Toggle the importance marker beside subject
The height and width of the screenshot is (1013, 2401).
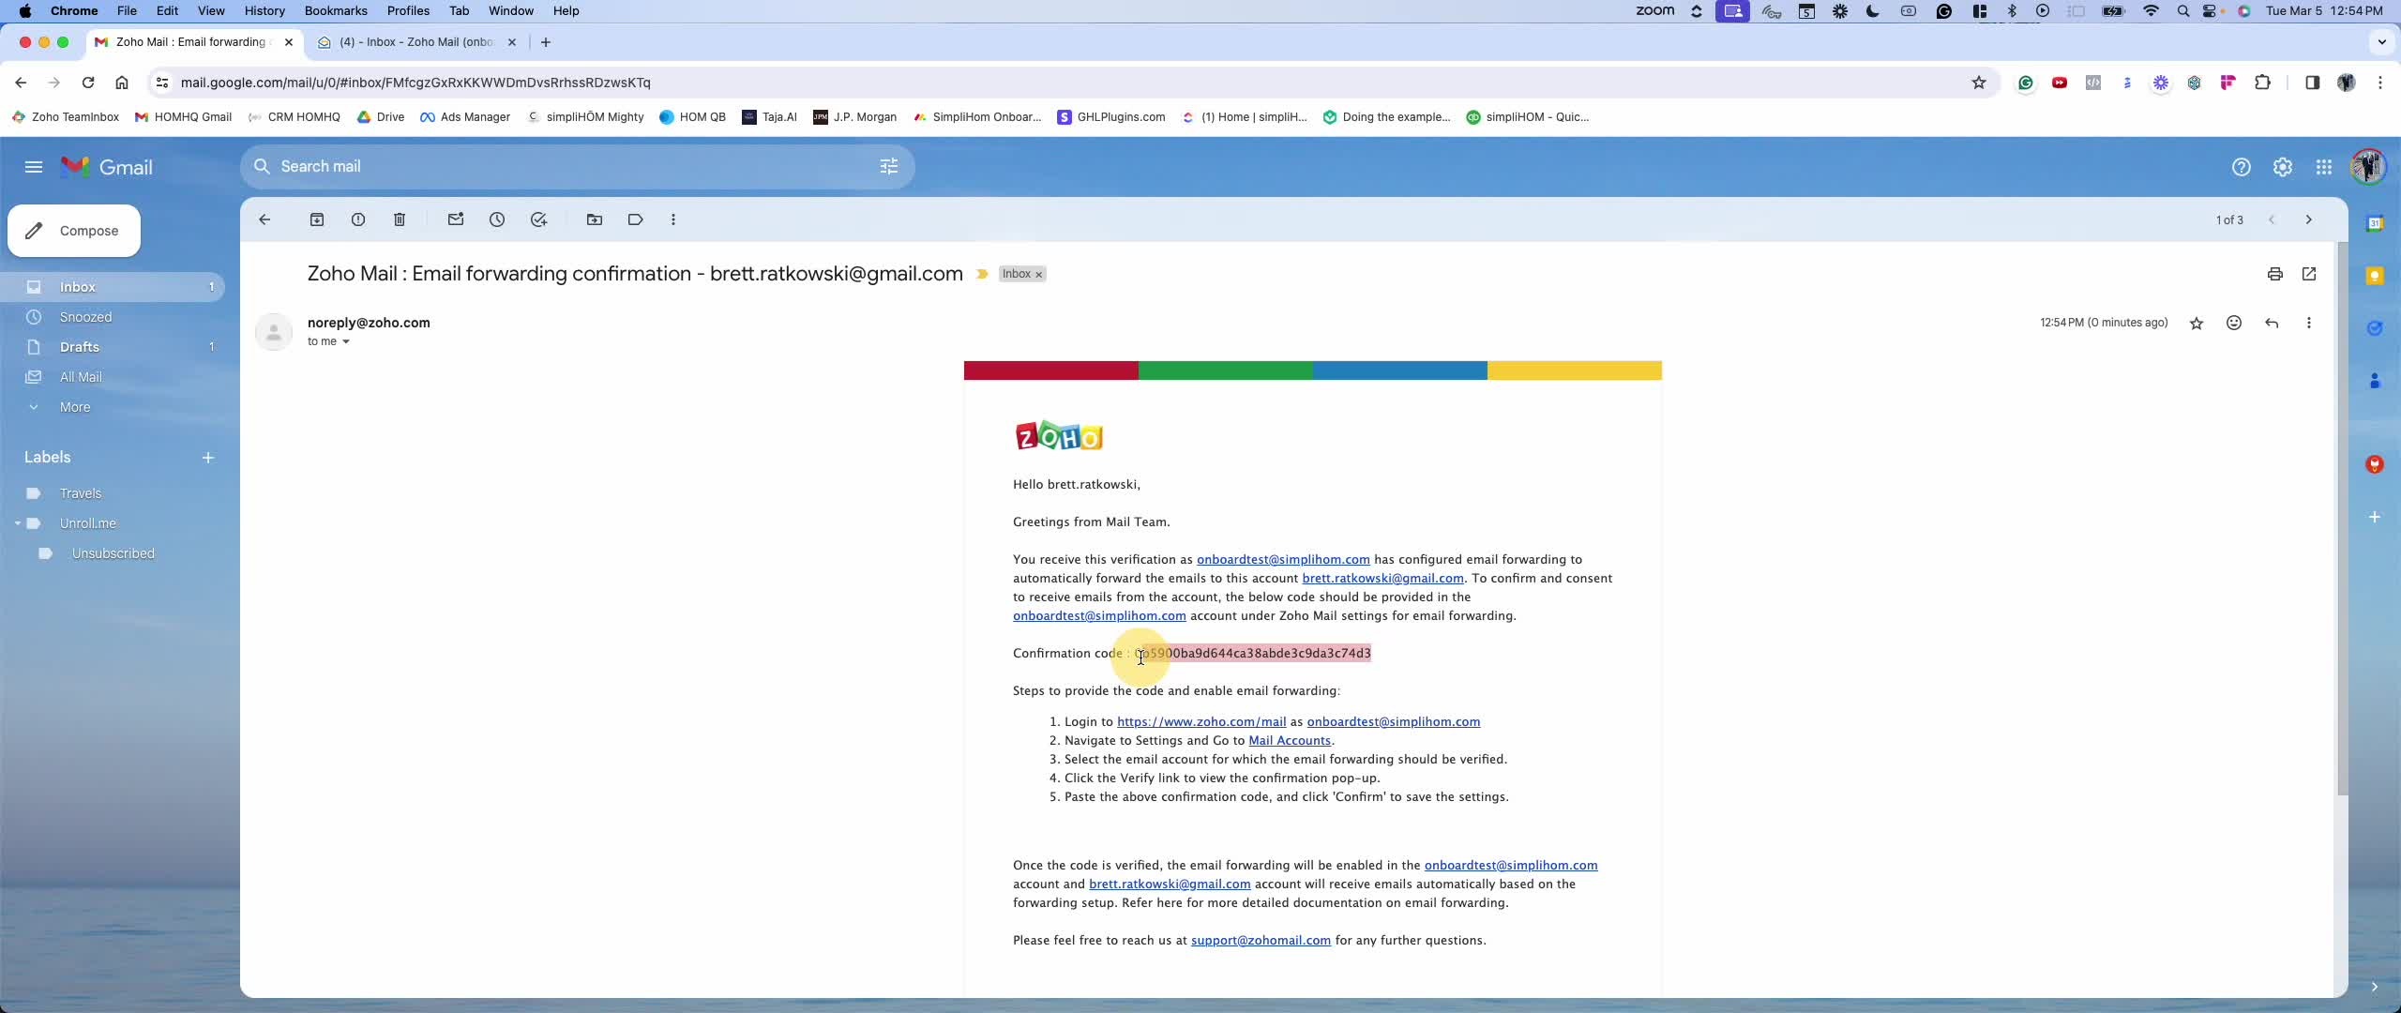tap(982, 274)
